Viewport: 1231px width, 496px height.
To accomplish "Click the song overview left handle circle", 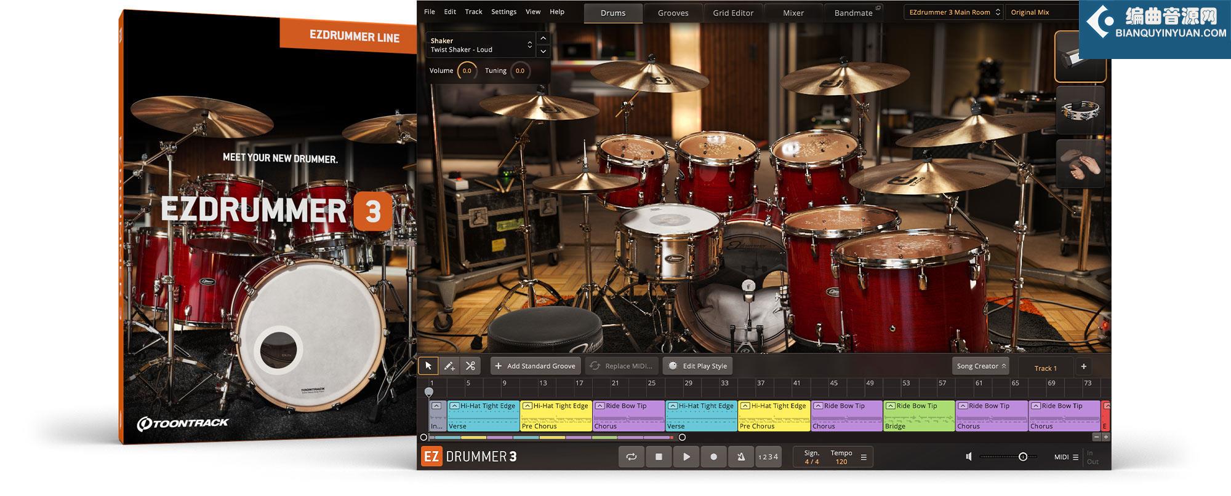I will 423,438.
